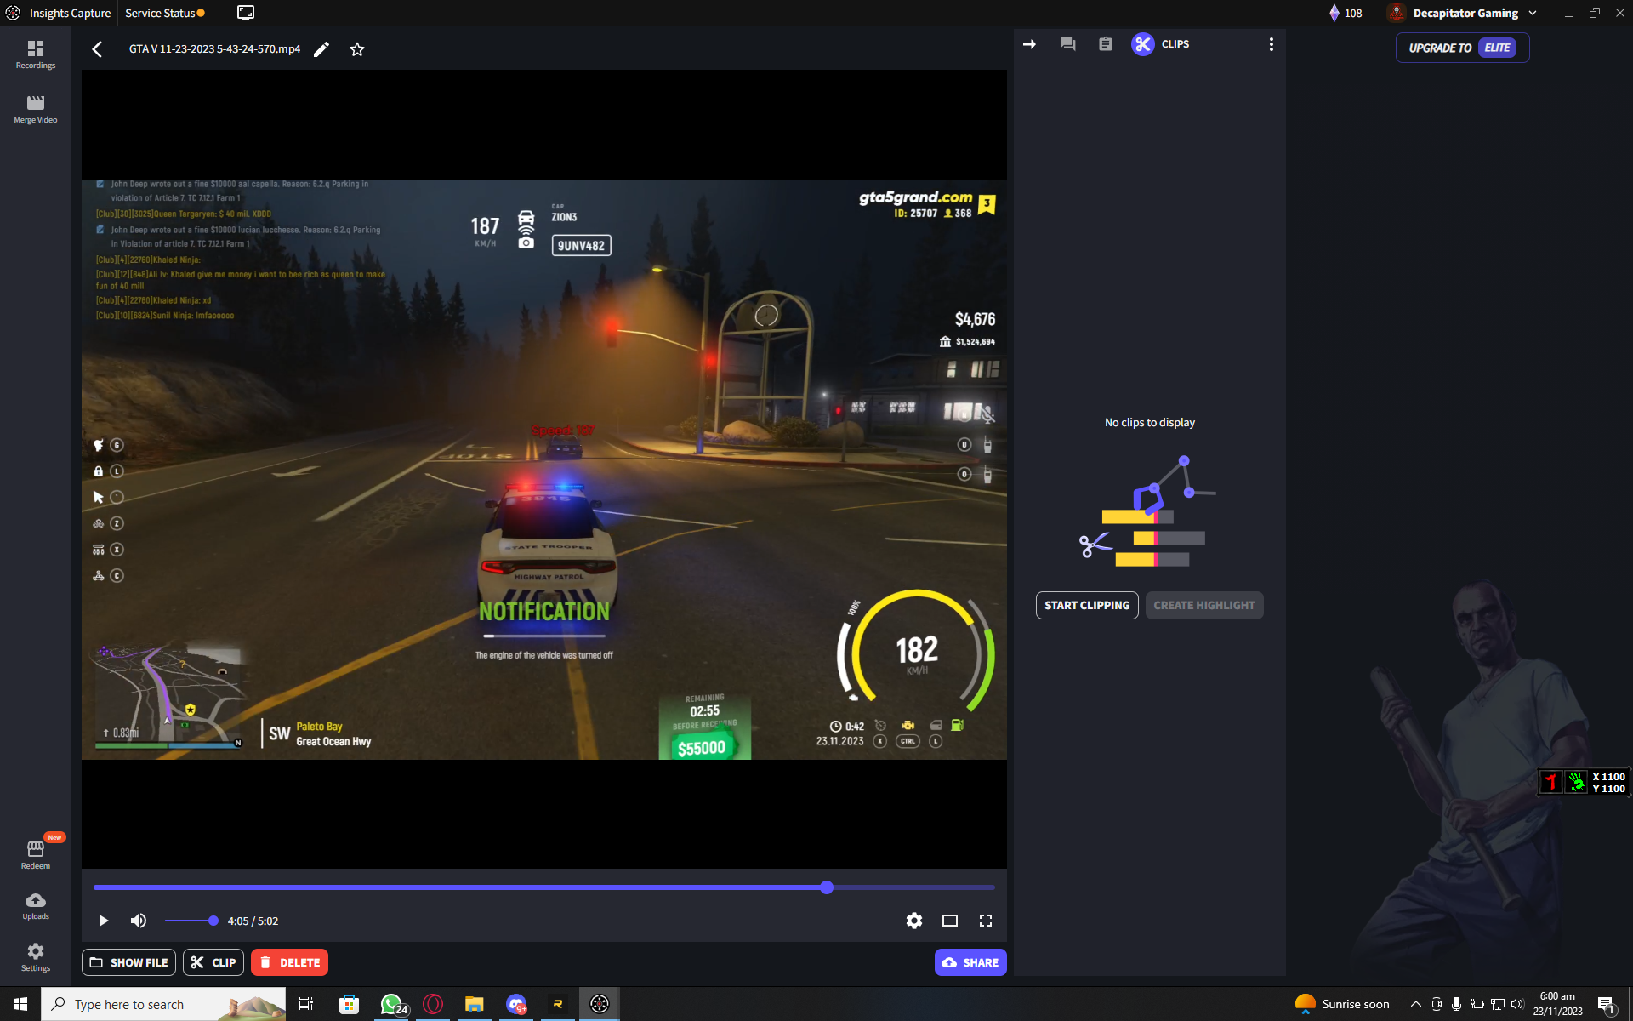Click Start Clipping
This screenshot has width=1633, height=1021.
click(1087, 605)
